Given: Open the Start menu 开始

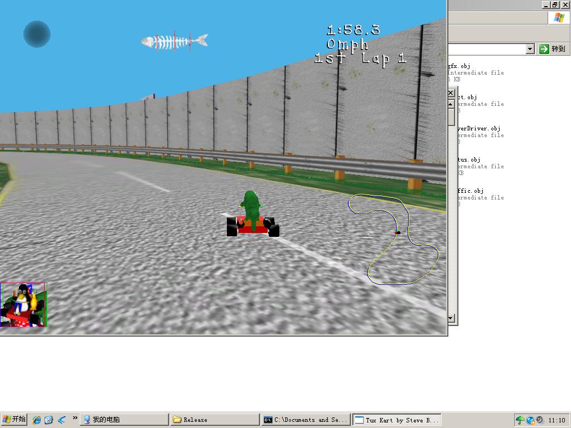Looking at the screenshot, I should pos(14,419).
